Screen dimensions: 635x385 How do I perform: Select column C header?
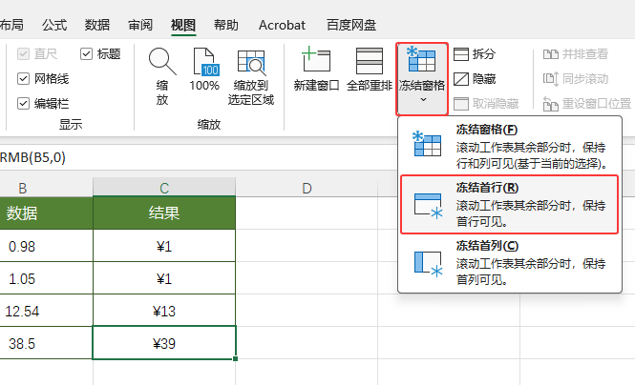click(x=164, y=188)
